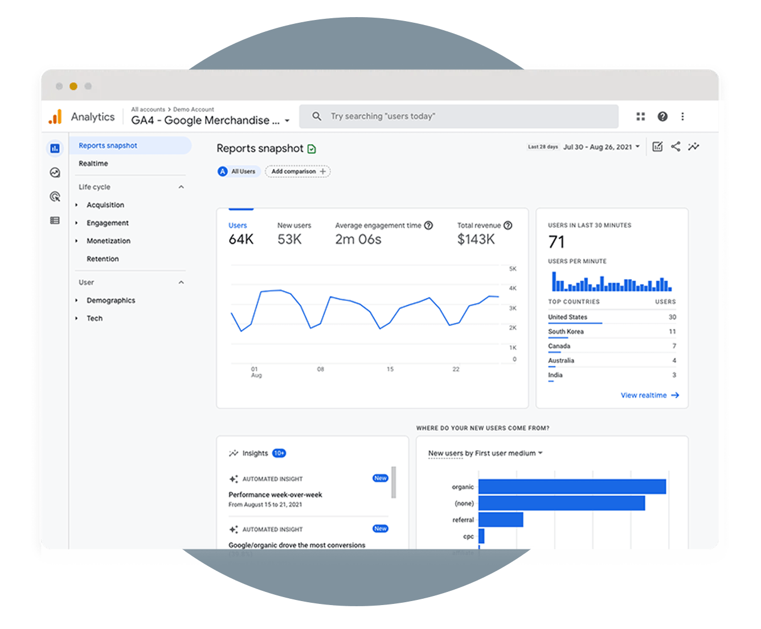761x629 pixels.
Task: Click the Customize report icon
Action: click(657, 146)
